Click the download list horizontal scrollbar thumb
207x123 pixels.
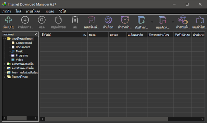pyautogui.click(x=106, y=119)
